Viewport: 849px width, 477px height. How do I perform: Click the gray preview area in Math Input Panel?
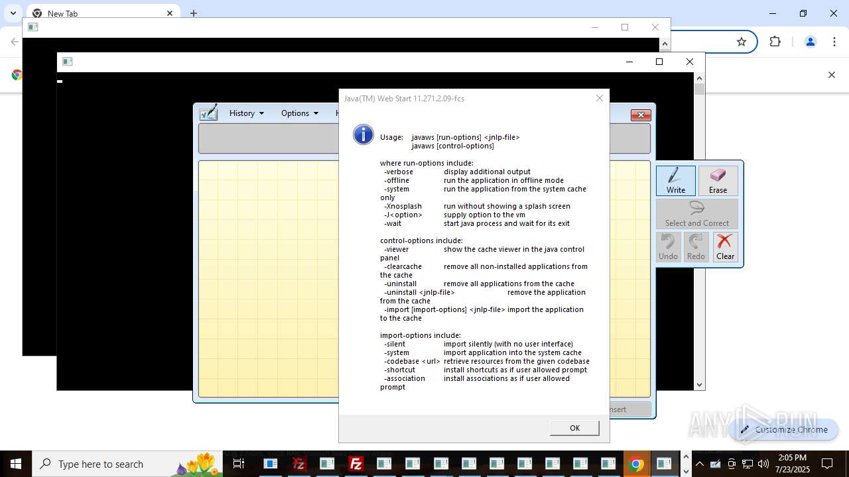click(x=268, y=138)
